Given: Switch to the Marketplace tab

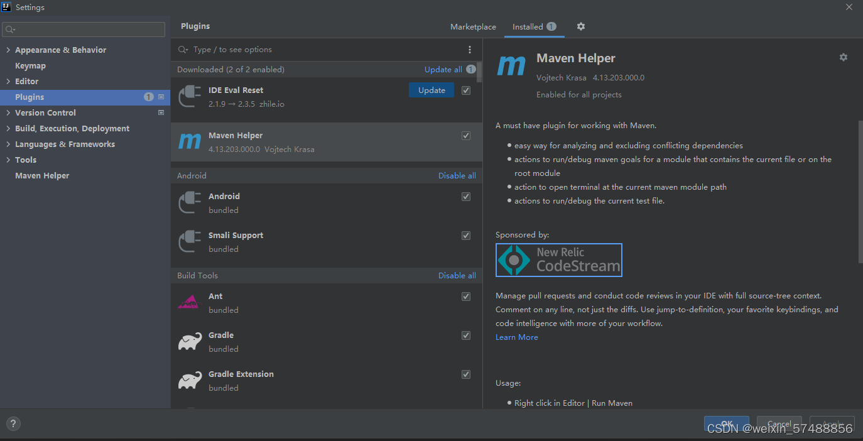Looking at the screenshot, I should (473, 27).
